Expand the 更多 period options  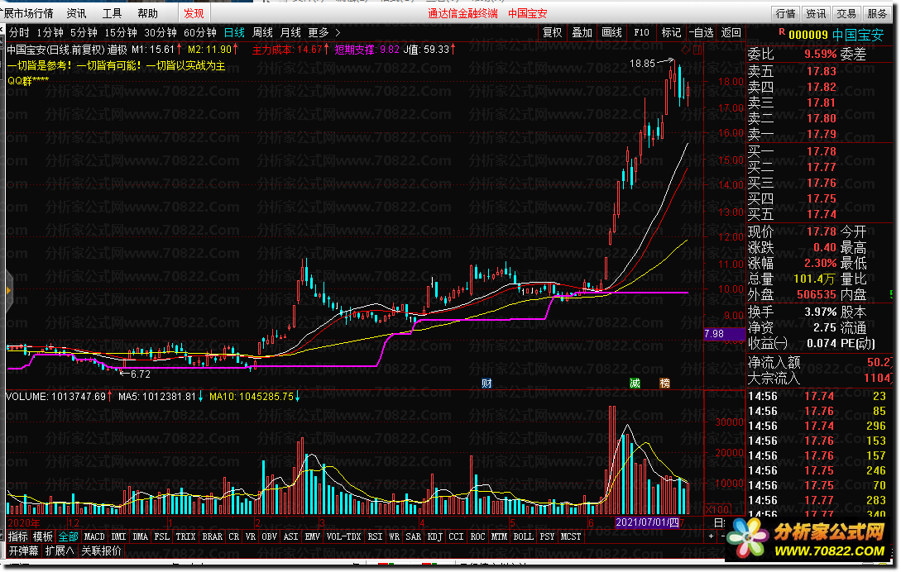[324, 33]
